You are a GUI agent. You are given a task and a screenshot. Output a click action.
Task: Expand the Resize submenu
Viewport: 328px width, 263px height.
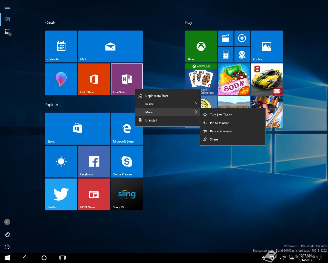(168, 104)
